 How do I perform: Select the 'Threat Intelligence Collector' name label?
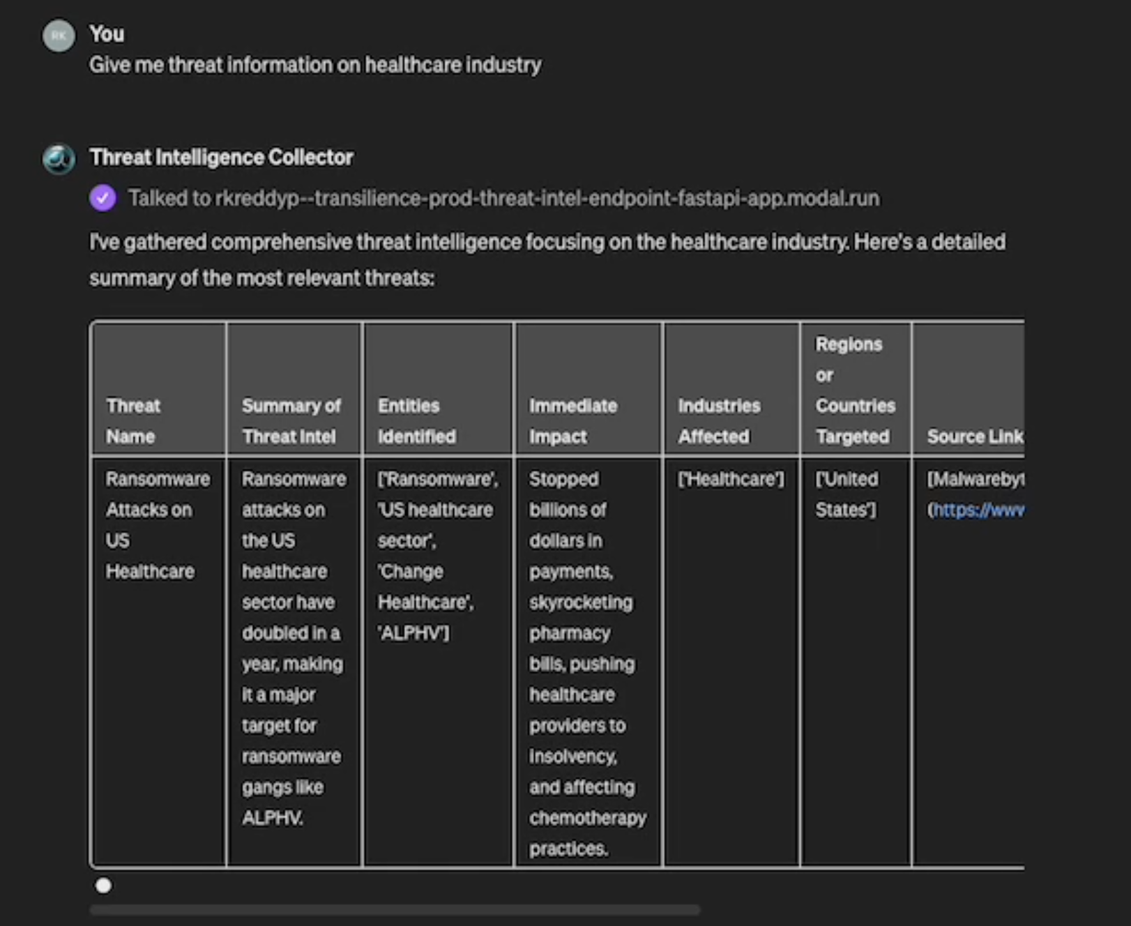[221, 158]
